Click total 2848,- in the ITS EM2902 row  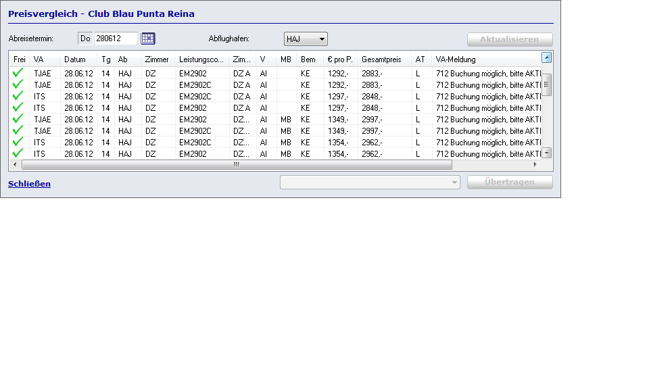coord(372,108)
